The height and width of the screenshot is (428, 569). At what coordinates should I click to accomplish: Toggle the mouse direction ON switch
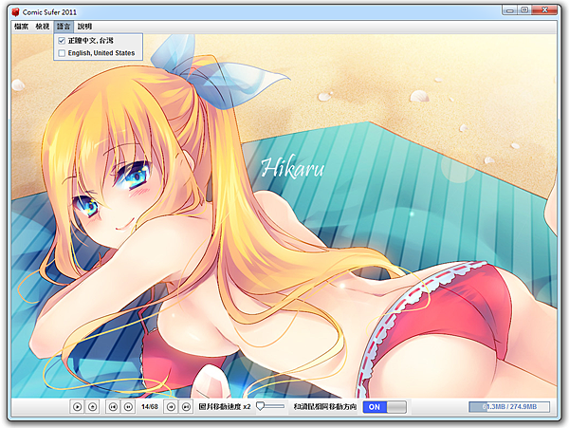385,407
